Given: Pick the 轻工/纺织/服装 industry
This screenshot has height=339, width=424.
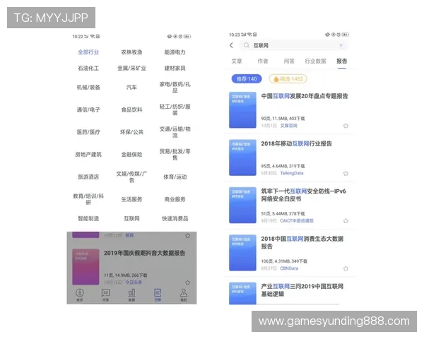Looking at the screenshot, I should 175,109.
